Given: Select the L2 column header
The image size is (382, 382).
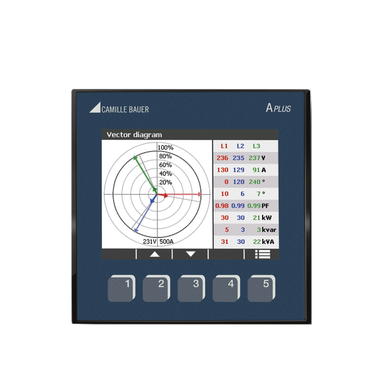Looking at the screenshot, I should tap(240, 146).
